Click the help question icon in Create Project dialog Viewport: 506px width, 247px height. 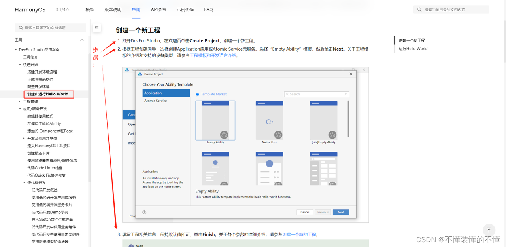[x=144, y=212]
